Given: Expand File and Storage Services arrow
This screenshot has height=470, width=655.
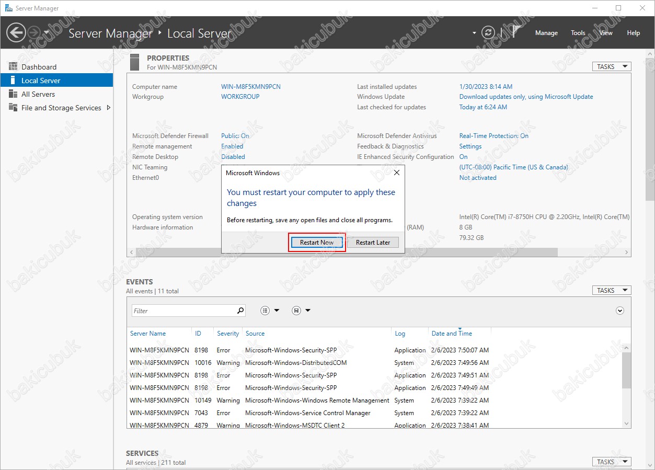Looking at the screenshot, I should [x=109, y=108].
